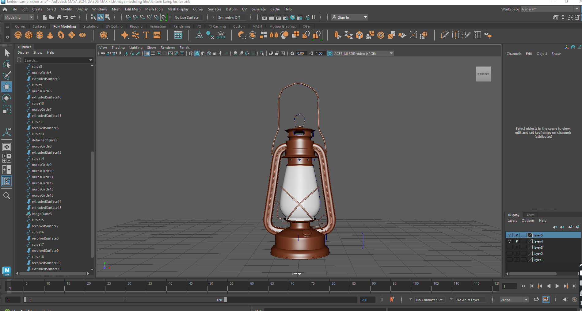The width and height of the screenshot is (582, 311).
Task: Toggle the P playback flag on layer3
Action: point(516,247)
